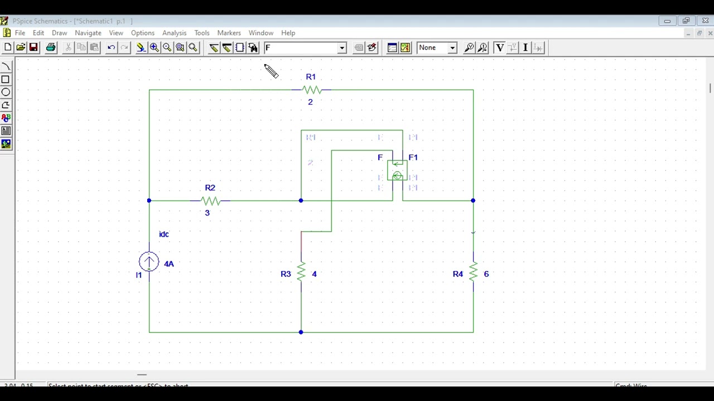Toggle Enable Bias Current Display (I)

point(525,48)
